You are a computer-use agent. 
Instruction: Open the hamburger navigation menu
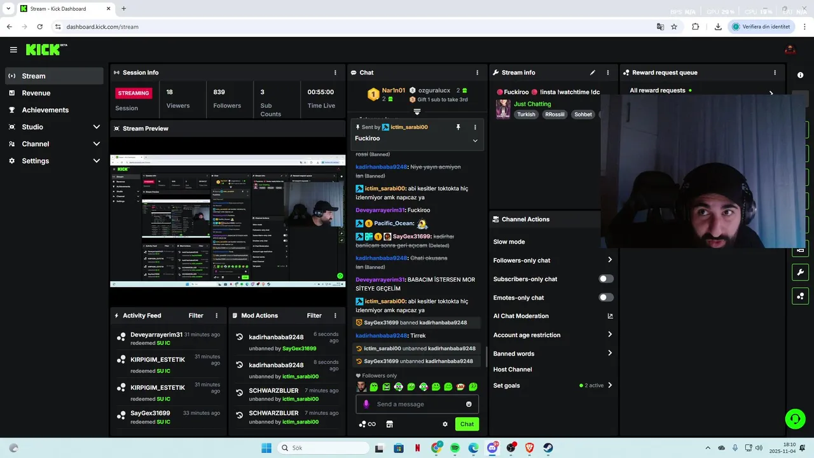coord(13,50)
